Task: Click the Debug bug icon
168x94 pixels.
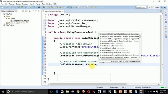Action: [34, 7]
